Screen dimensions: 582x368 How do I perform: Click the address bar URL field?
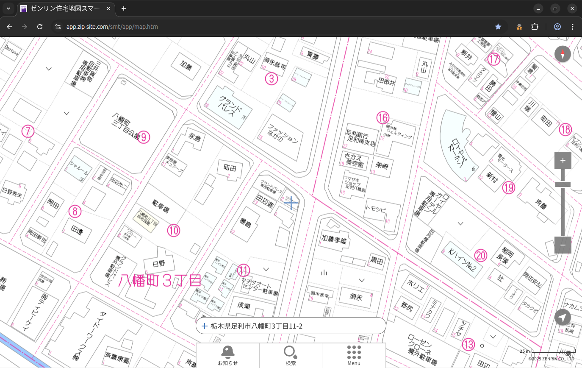pos(254,27)
